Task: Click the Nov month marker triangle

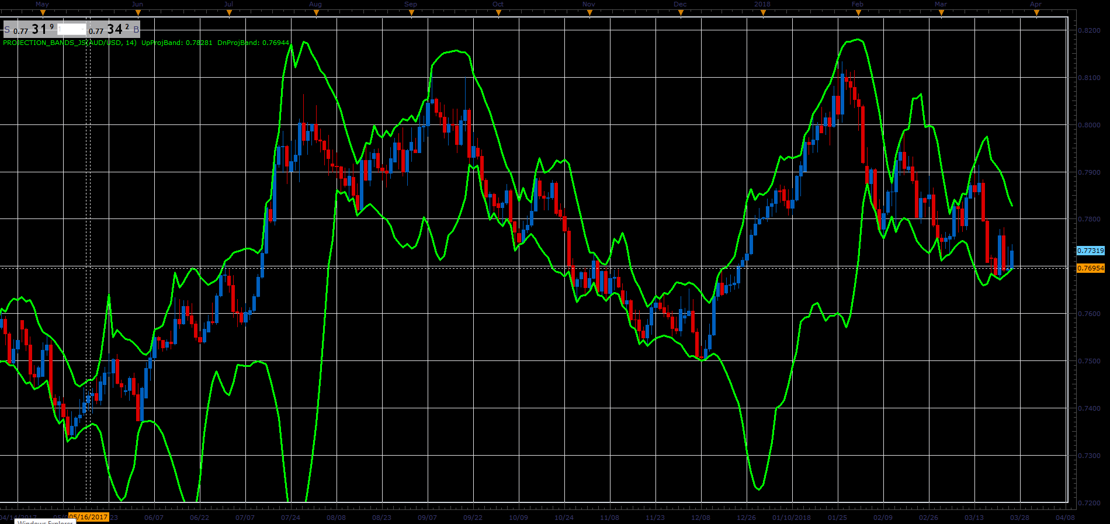Action: (x=589, y=13)
